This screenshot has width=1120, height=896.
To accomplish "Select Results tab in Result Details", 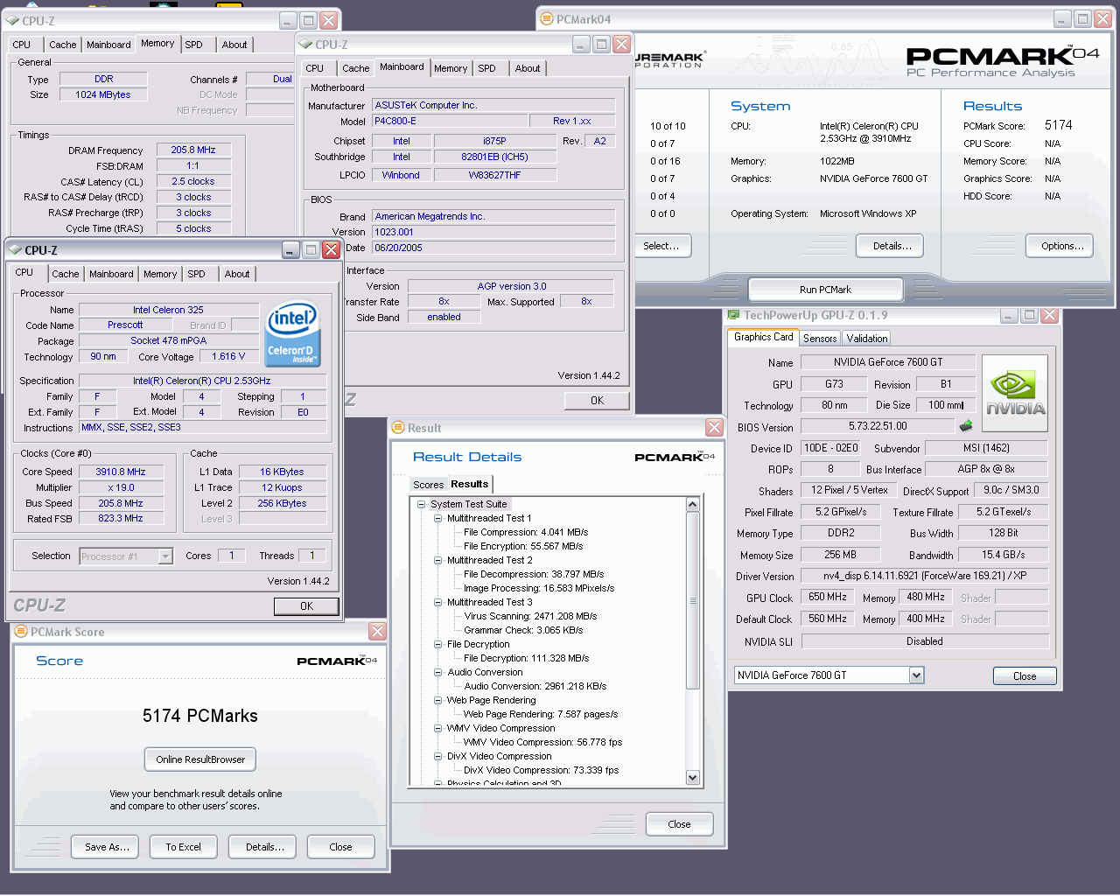I will [470, 484].
